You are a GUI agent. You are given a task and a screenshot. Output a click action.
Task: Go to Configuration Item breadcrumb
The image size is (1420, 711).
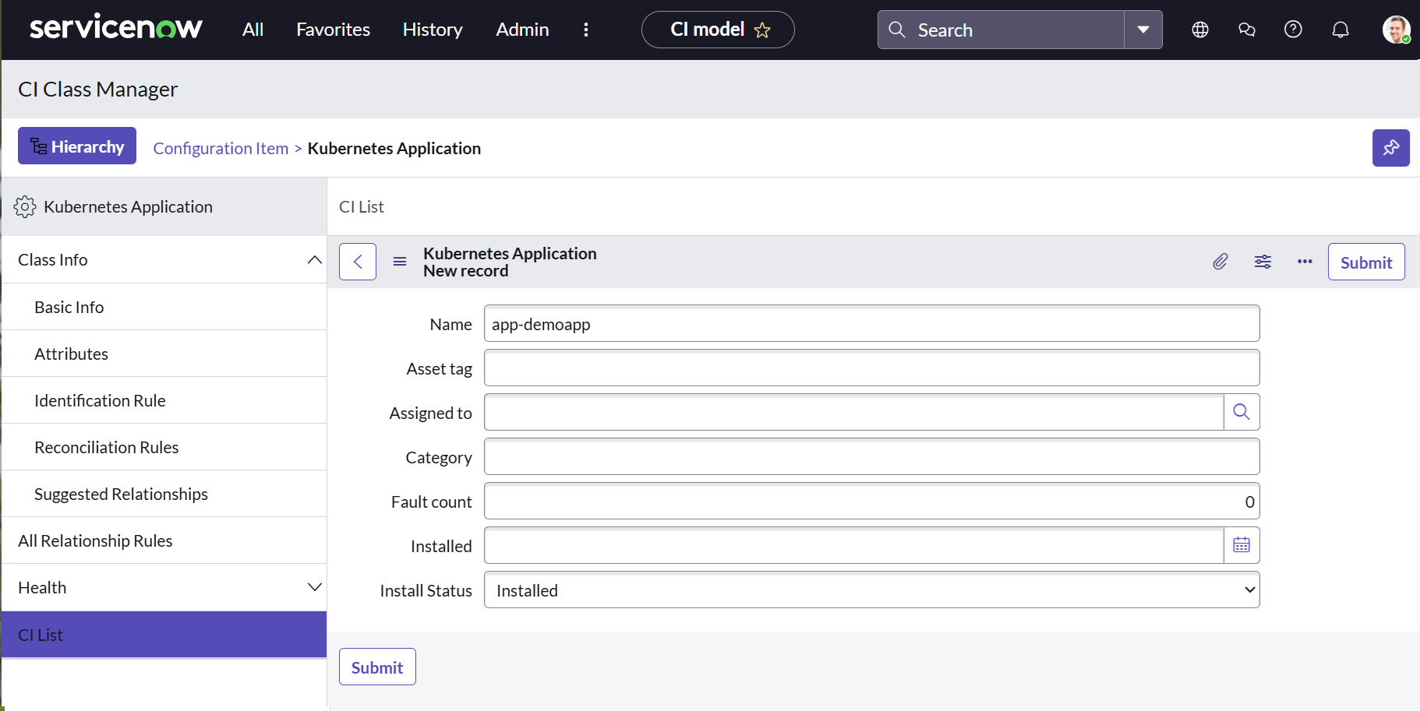tap(221, 148)
